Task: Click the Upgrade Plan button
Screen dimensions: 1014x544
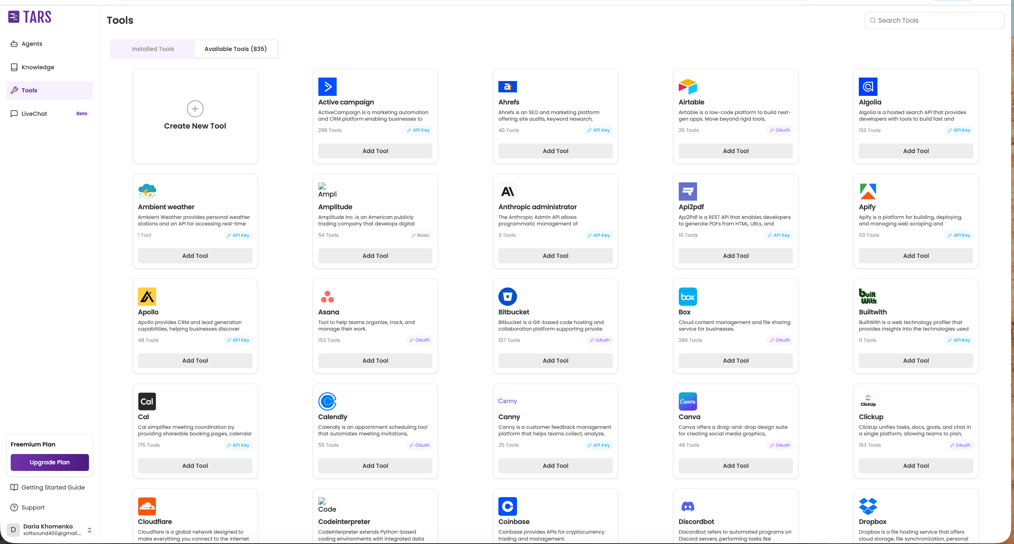Action: (50, 462)
